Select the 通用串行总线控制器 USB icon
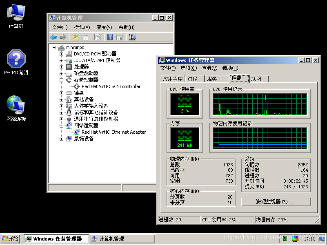Screen dimensions: 327x245 69,119
